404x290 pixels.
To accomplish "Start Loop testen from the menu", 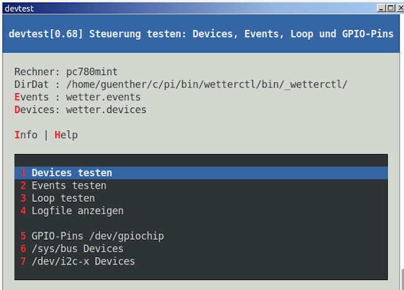I will point(63,198).
